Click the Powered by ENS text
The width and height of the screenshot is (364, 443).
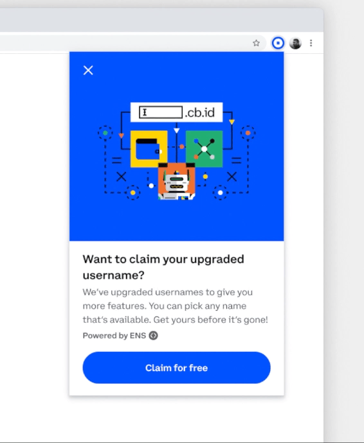click(114, 335)
